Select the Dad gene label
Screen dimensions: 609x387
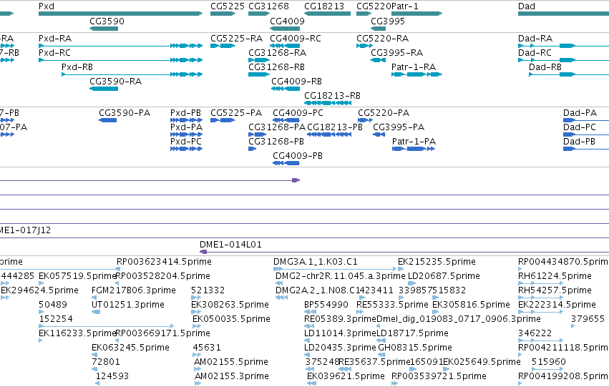pyautogui.click(x=526, y=6)
